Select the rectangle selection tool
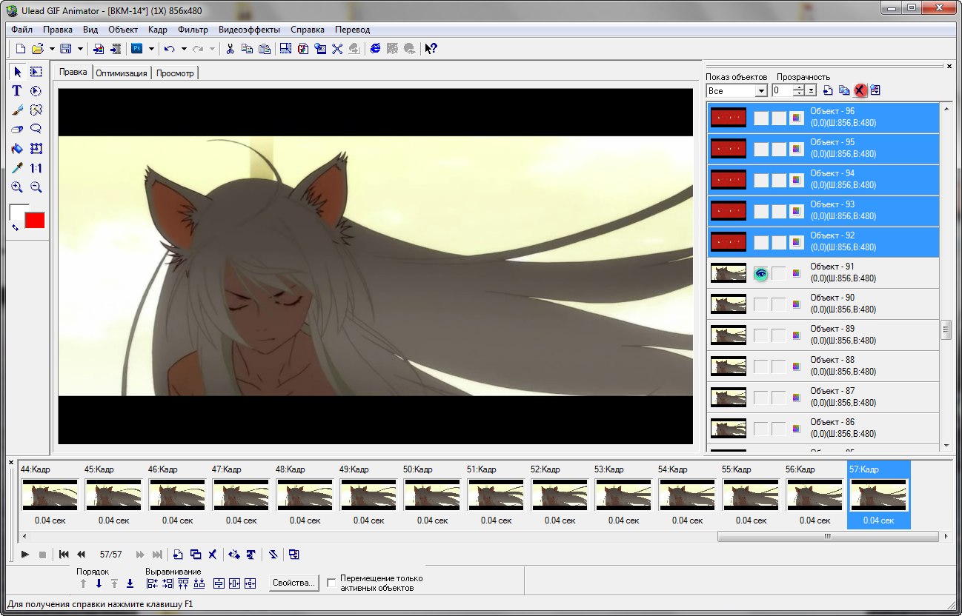The width and height of the screenshot is (962, 616). 36,72
